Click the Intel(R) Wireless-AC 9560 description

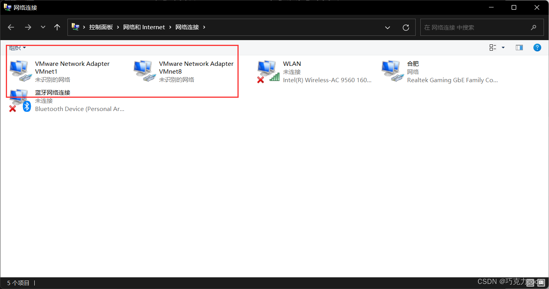327,80
